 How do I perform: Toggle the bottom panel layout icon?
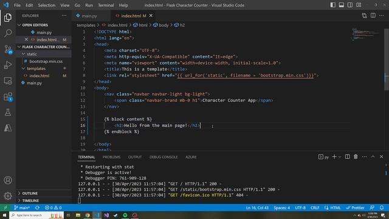coord(342,5)
